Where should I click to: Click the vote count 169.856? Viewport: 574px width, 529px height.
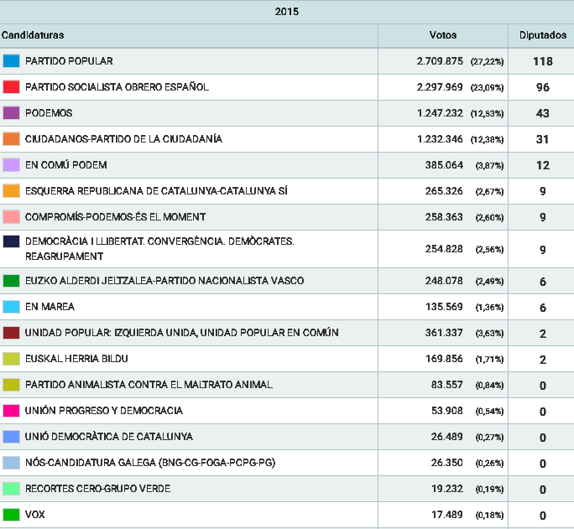click(444, 359)
